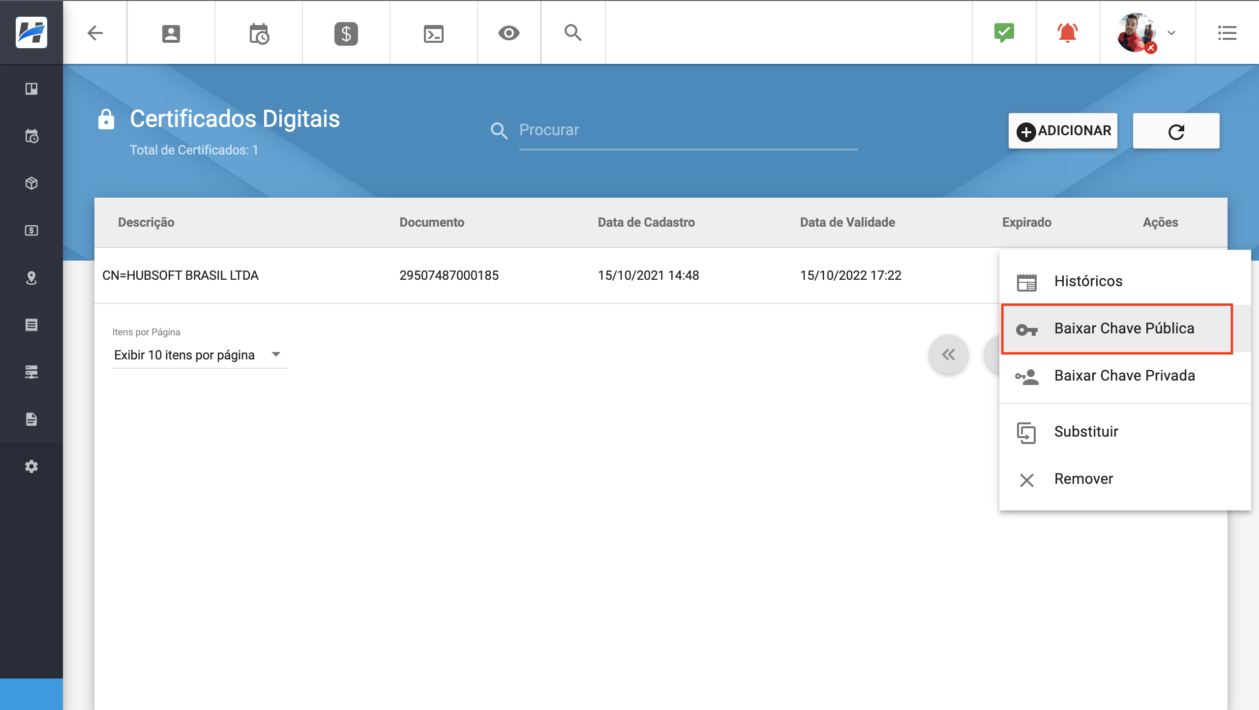Click the green checkmark chat icon
The width and height of the screenshot is (1259, 710).
(1004, 33)
